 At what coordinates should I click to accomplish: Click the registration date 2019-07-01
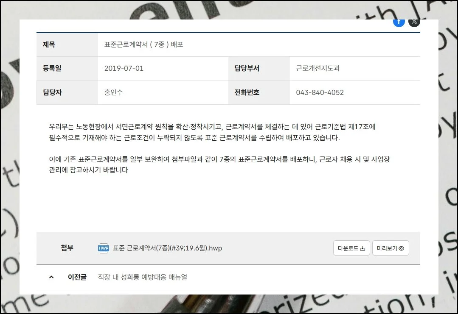[x=124, y=68]
